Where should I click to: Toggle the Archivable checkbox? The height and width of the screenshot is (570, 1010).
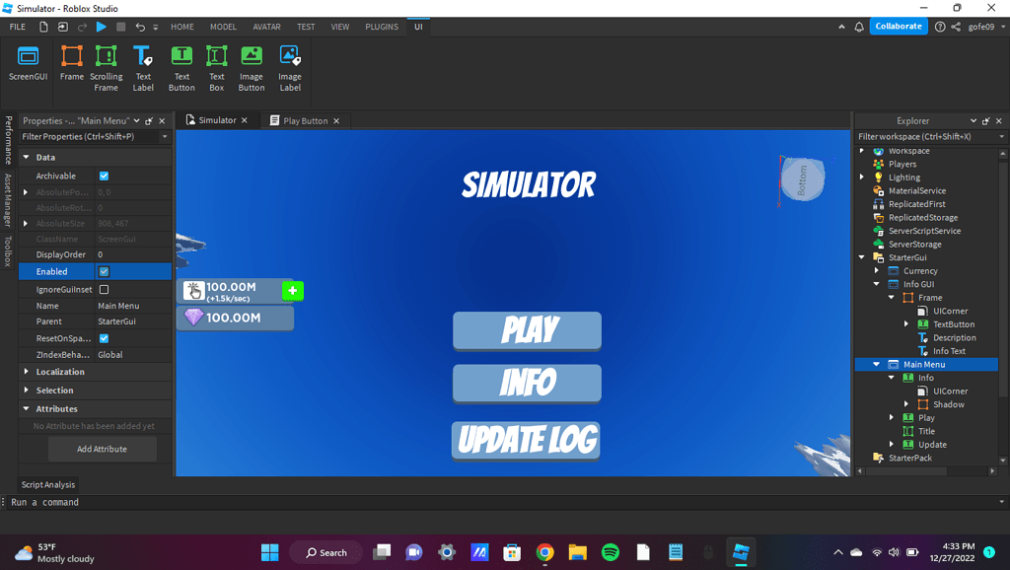104,176
